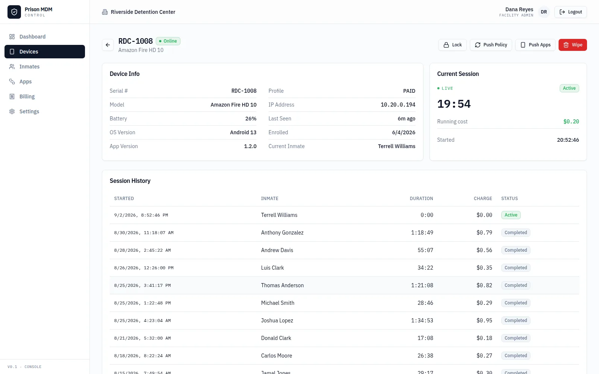The width and height of the screenshot is (599, 374).
Task: Click the building icon beside Riverside Detention Center
Action: click(x=105, y=12)
